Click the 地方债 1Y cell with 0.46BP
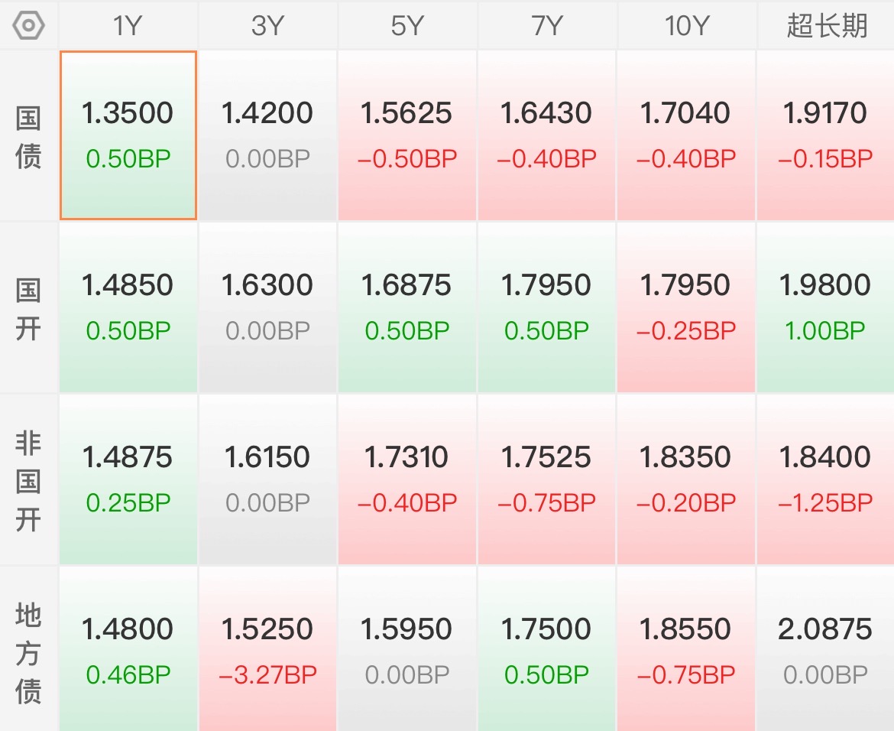The height and width of the screenshot is (731, 894). click(x=128, y=649)
